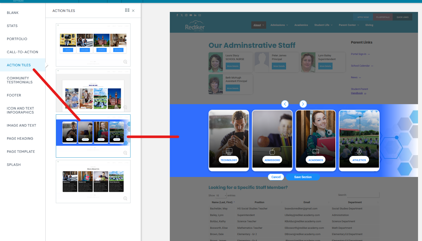422x241 pixels.
Task: Choose the More About Us template thumbnail
Action: click(93, 182)
